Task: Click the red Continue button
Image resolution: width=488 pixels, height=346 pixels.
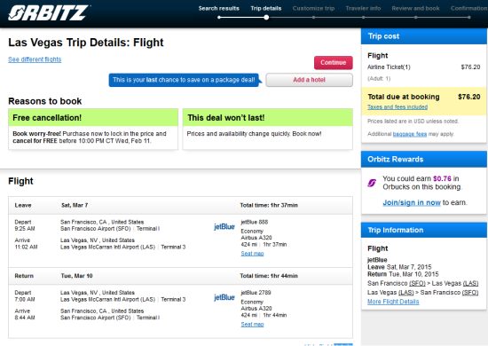Action: [x=334, y=62]
